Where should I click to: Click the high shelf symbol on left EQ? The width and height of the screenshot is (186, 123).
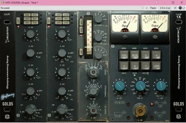(38, 40)
